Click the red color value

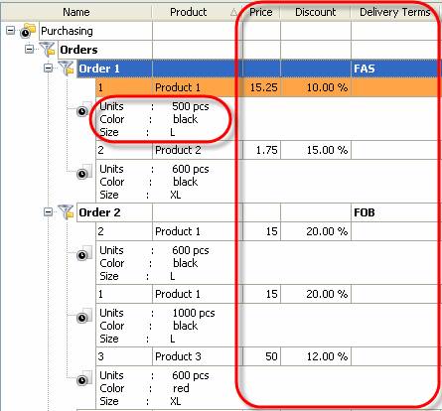pyautogui.click(x=181, y=388)
